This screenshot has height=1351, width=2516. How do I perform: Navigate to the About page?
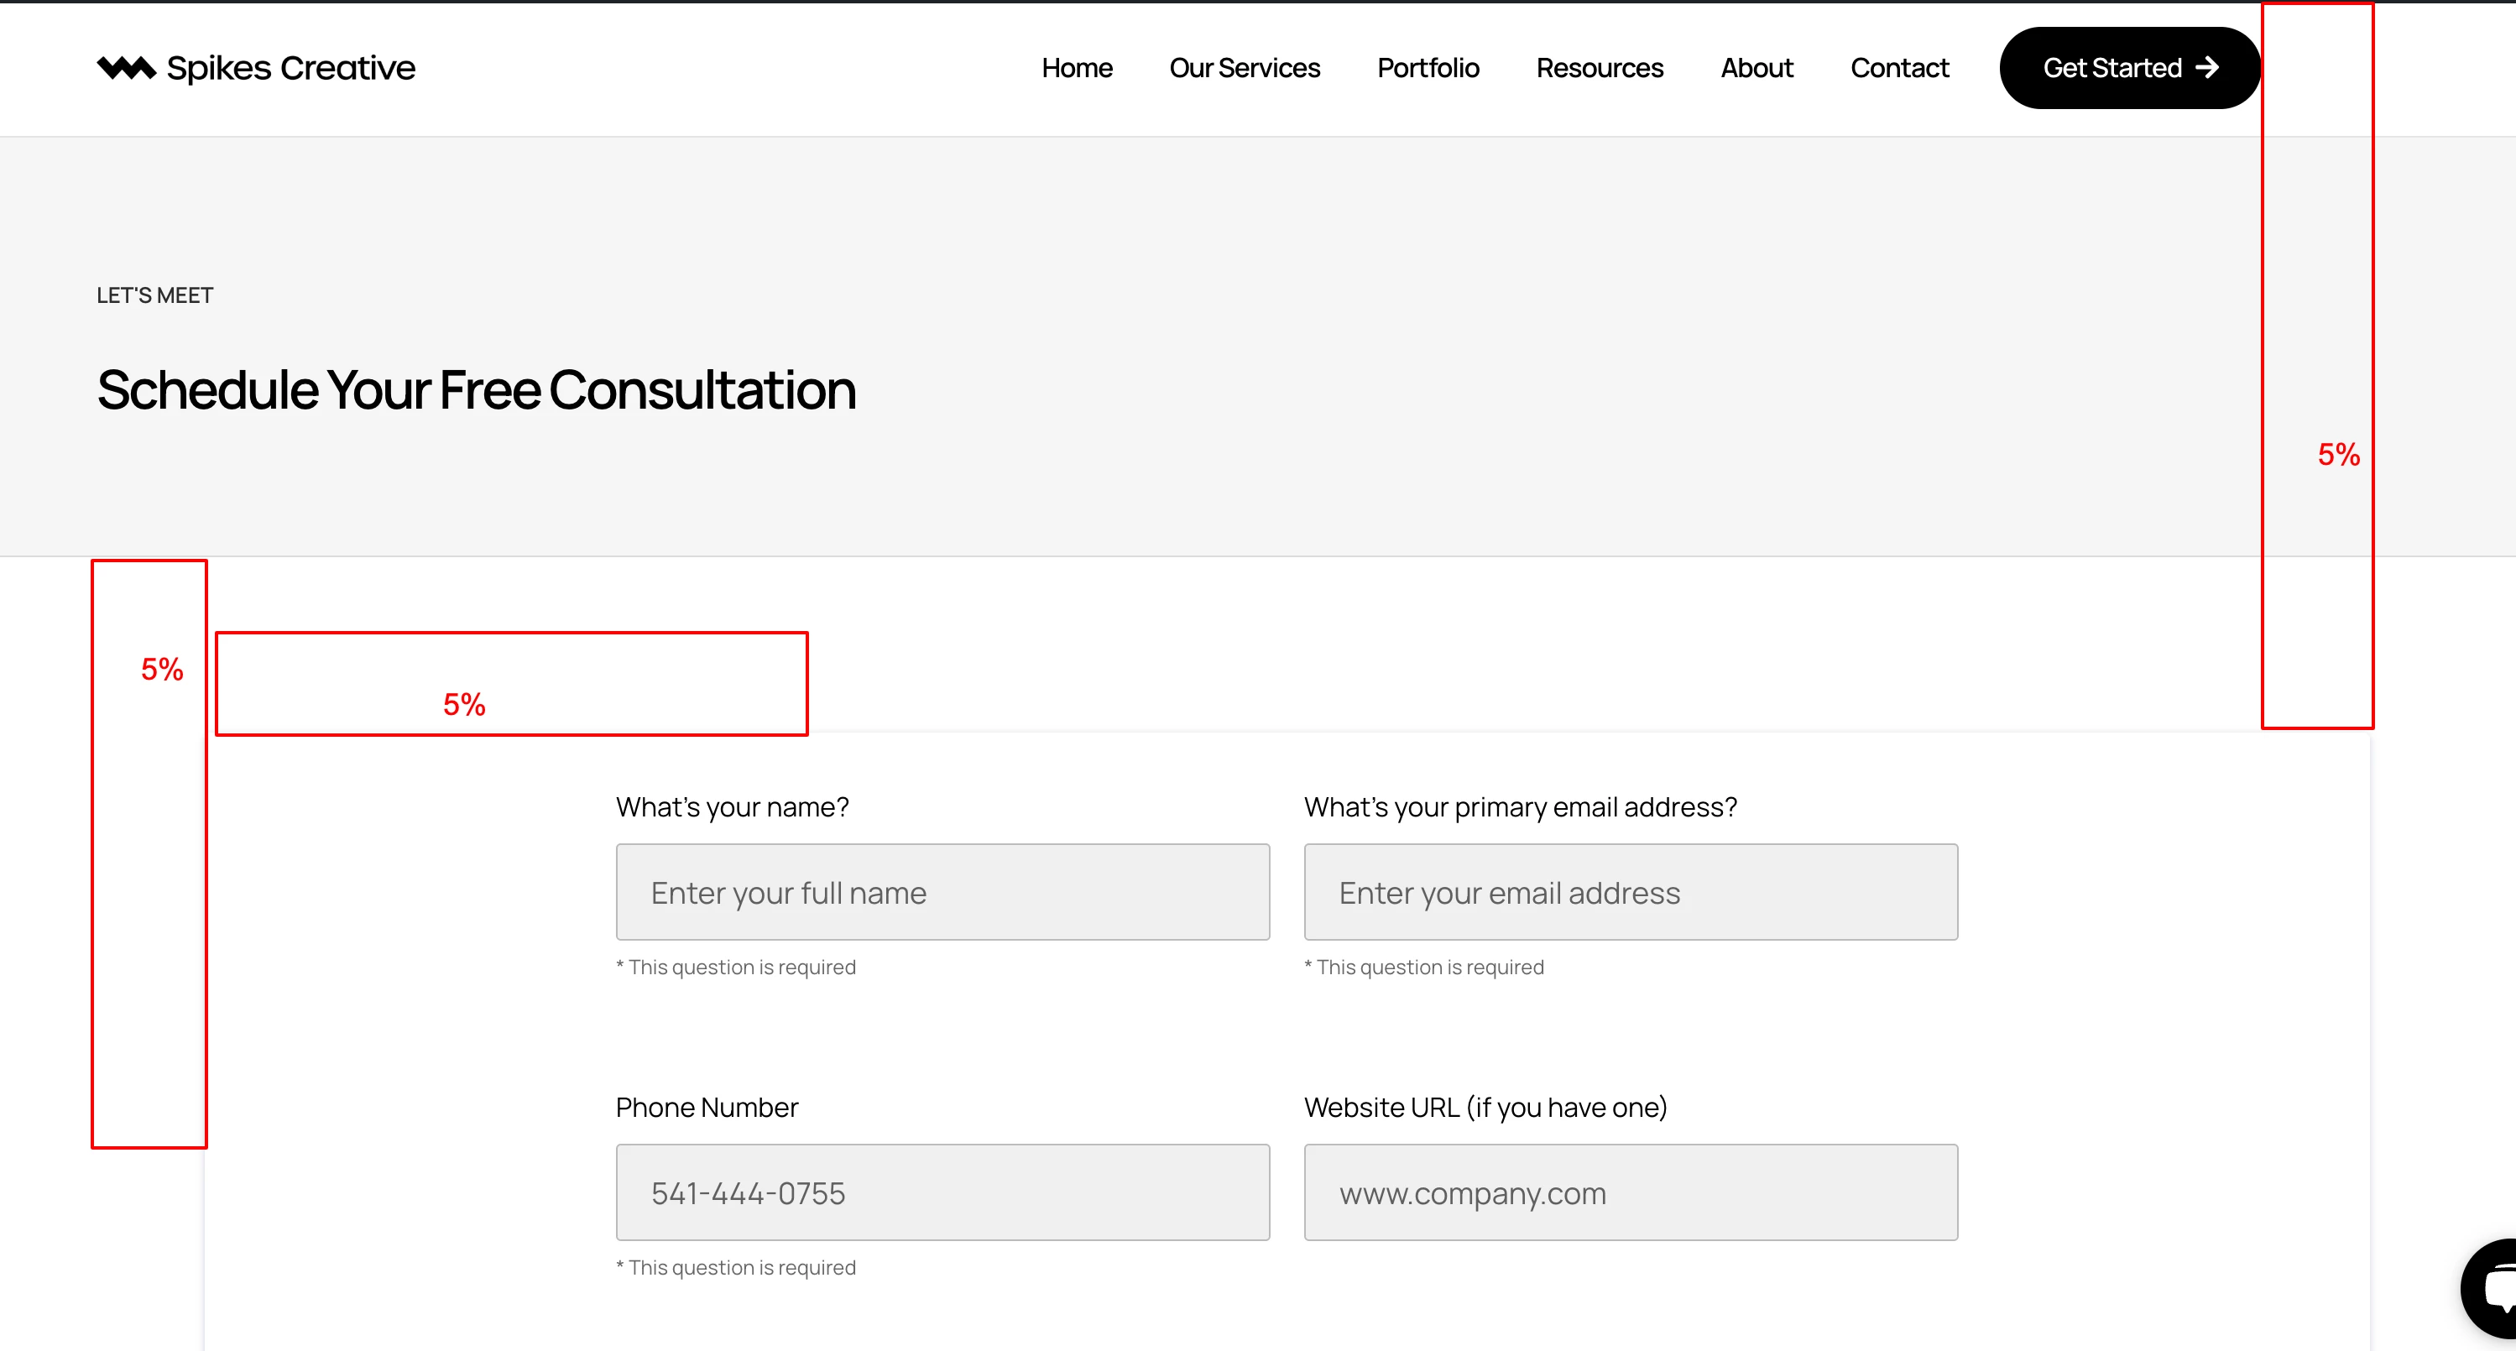click(1757, 67)
